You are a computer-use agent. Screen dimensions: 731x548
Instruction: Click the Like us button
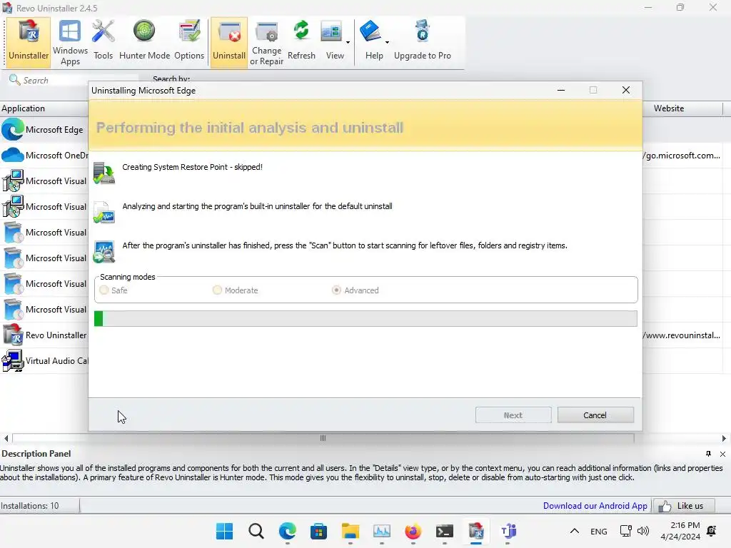point(684,506)
